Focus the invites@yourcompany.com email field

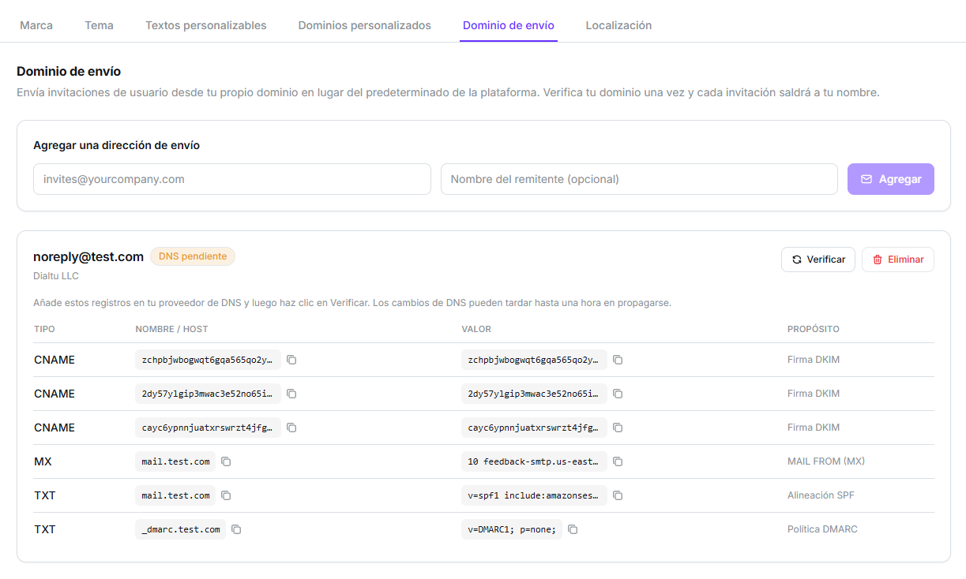pos(232,179)
